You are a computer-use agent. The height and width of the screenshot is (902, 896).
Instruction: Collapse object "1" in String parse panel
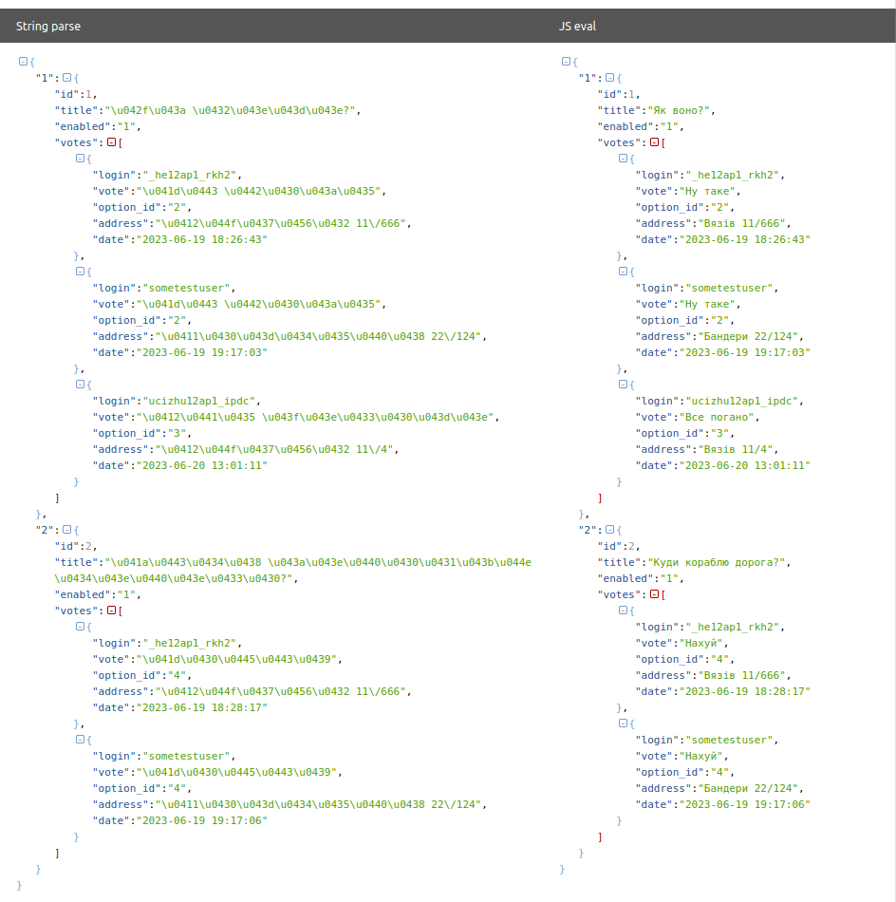66,78
